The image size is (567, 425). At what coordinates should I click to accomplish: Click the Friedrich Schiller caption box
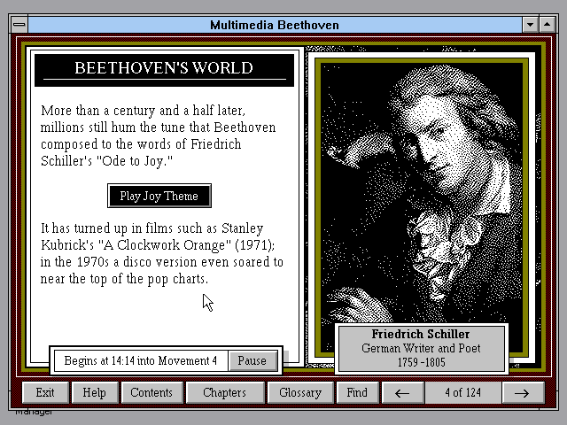pyautogui.click(x=422, y=348)
